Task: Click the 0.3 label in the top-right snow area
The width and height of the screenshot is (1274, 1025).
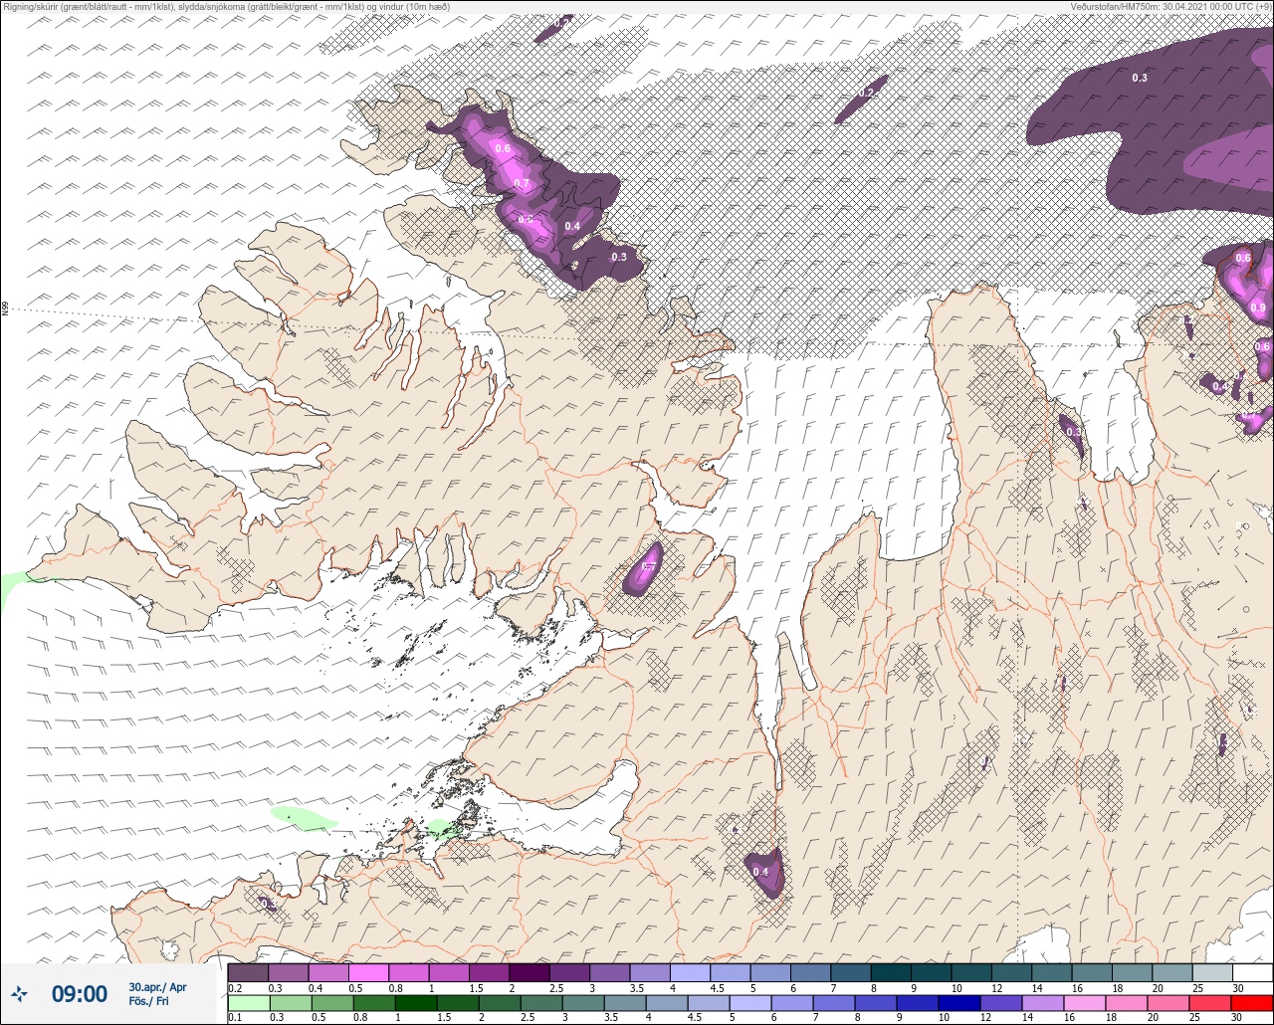Action: point(1140,78)
